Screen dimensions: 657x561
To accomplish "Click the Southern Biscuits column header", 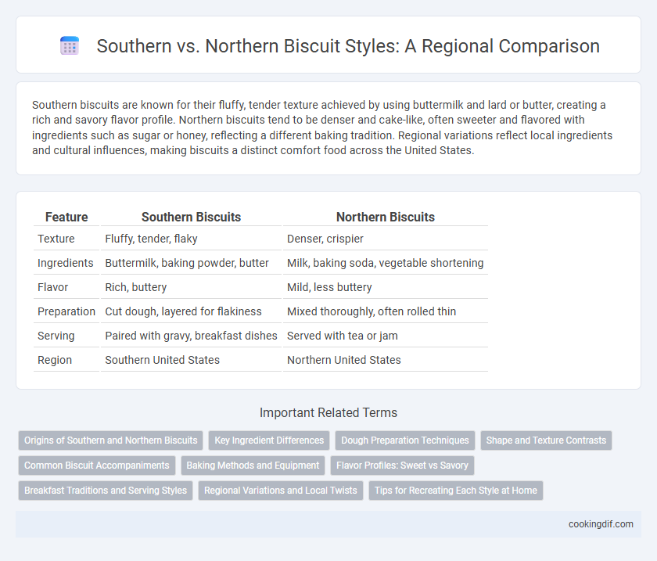I will pyautogui.click(x=191, y=217).
